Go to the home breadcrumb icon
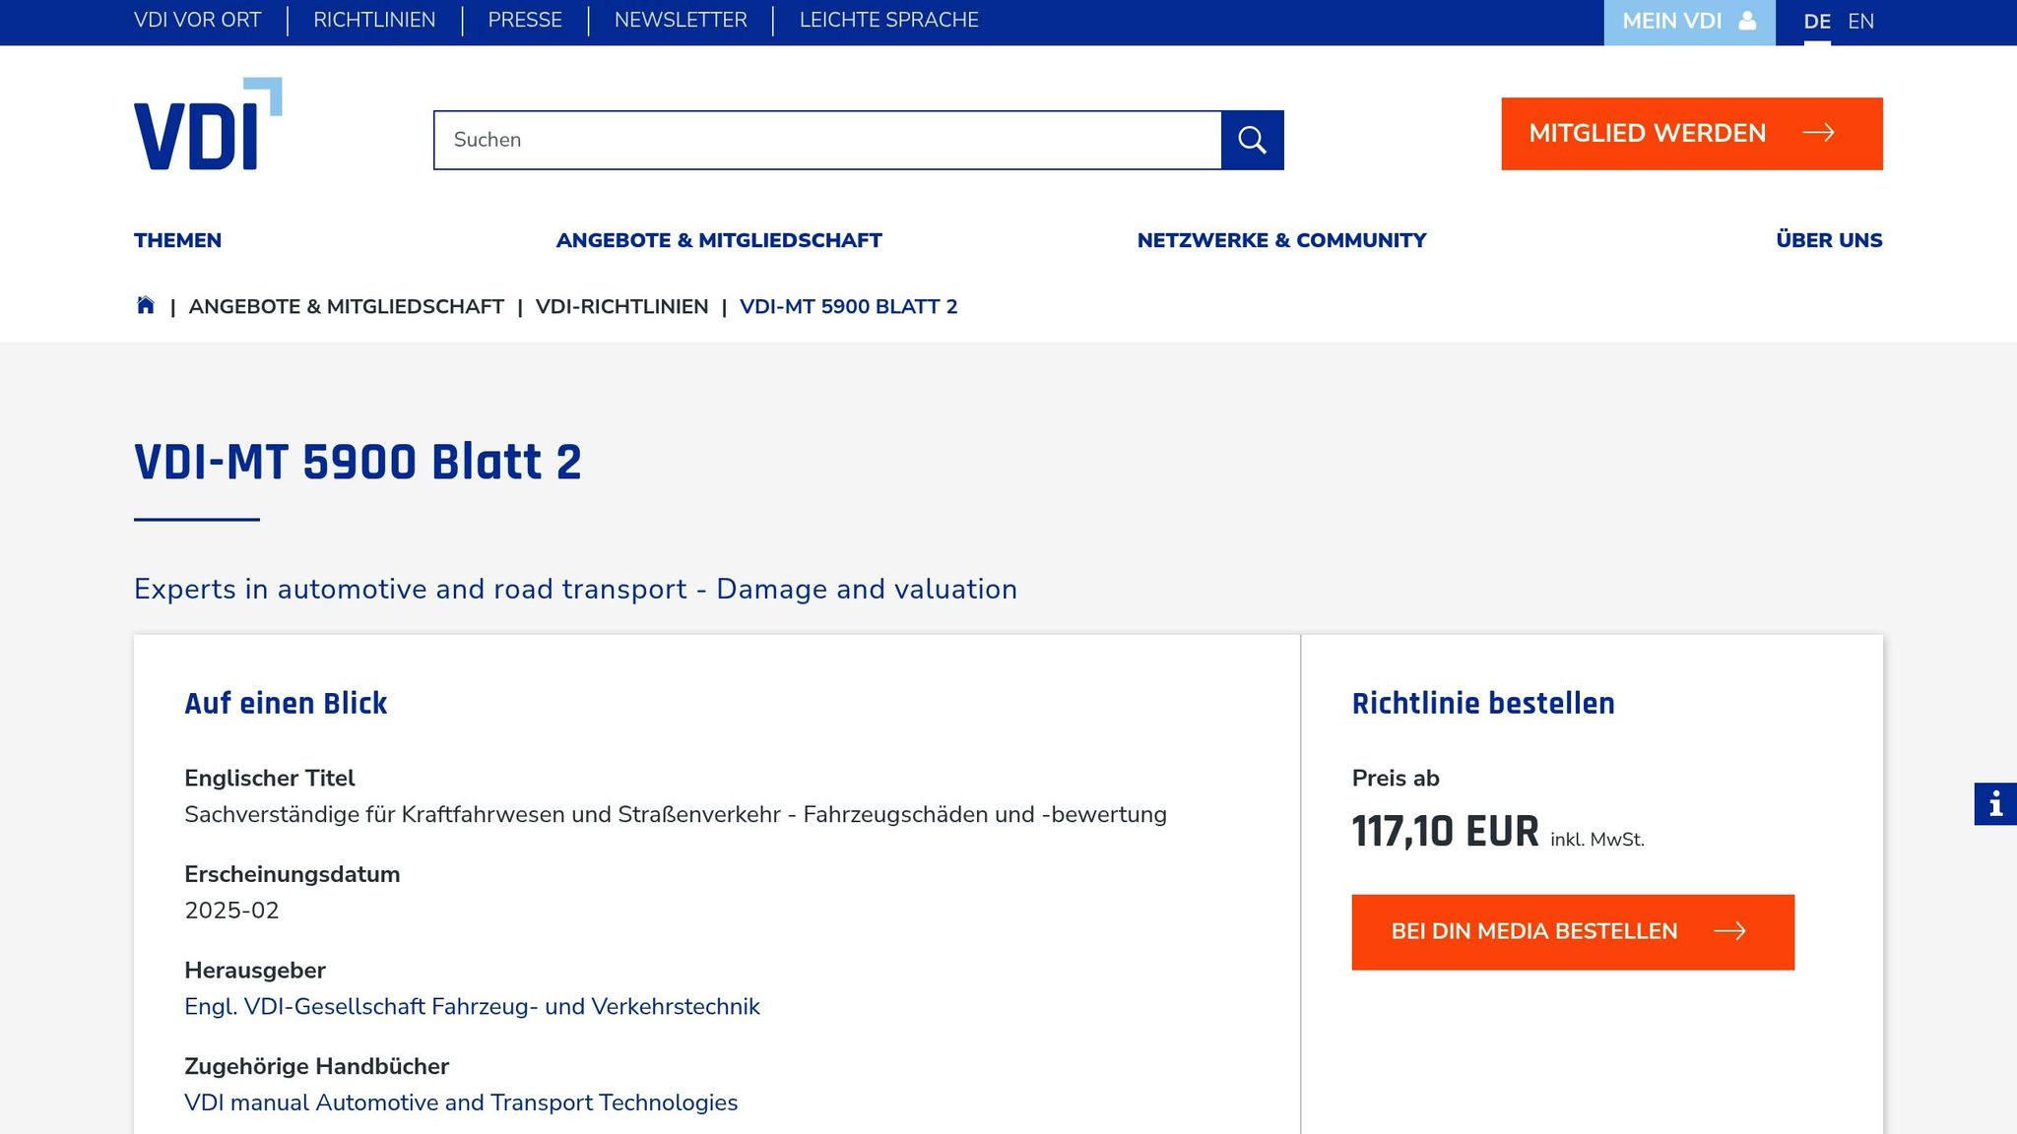Viewport: 2017px width, 1134px height. [146, 305]
